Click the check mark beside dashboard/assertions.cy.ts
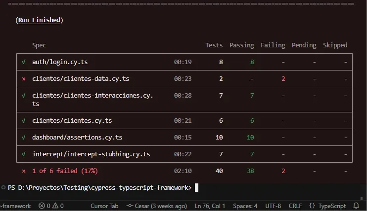Viewport: 367px width, 211px height. 24,137
